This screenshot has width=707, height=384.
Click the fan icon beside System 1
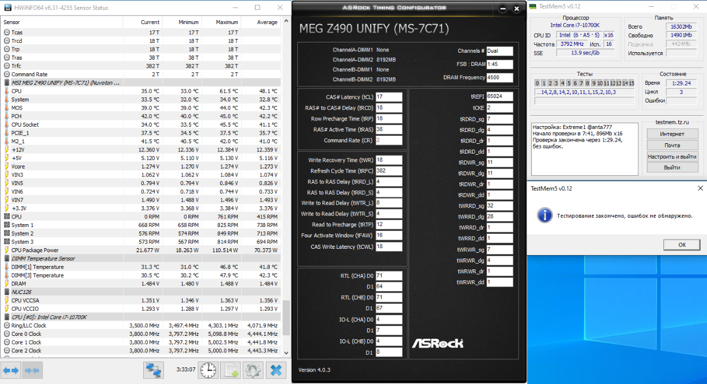(x=6, y=225)
